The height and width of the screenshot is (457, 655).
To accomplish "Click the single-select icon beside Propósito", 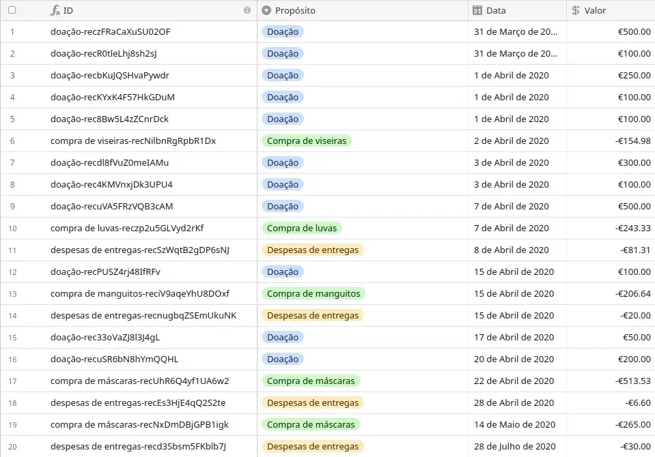I will tap(266, 10).
